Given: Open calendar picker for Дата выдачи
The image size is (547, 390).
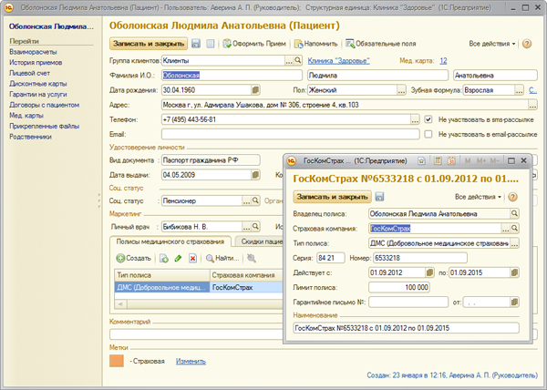Looking at the screenshot, I should 255,175.
